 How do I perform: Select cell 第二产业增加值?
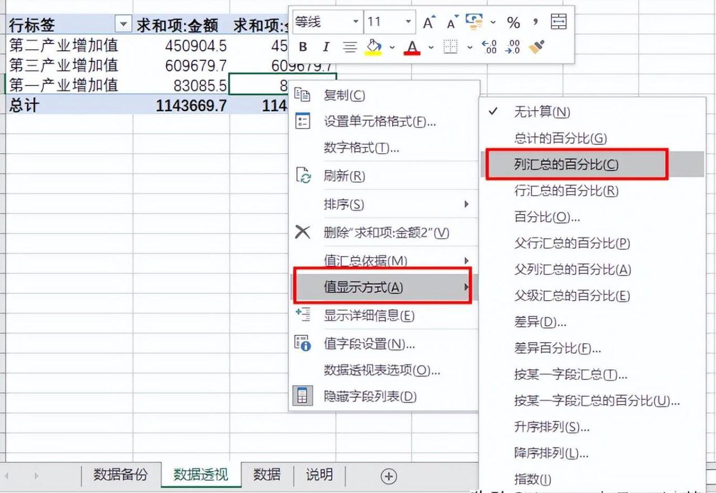pyautogui.click(x=69, y=45)
